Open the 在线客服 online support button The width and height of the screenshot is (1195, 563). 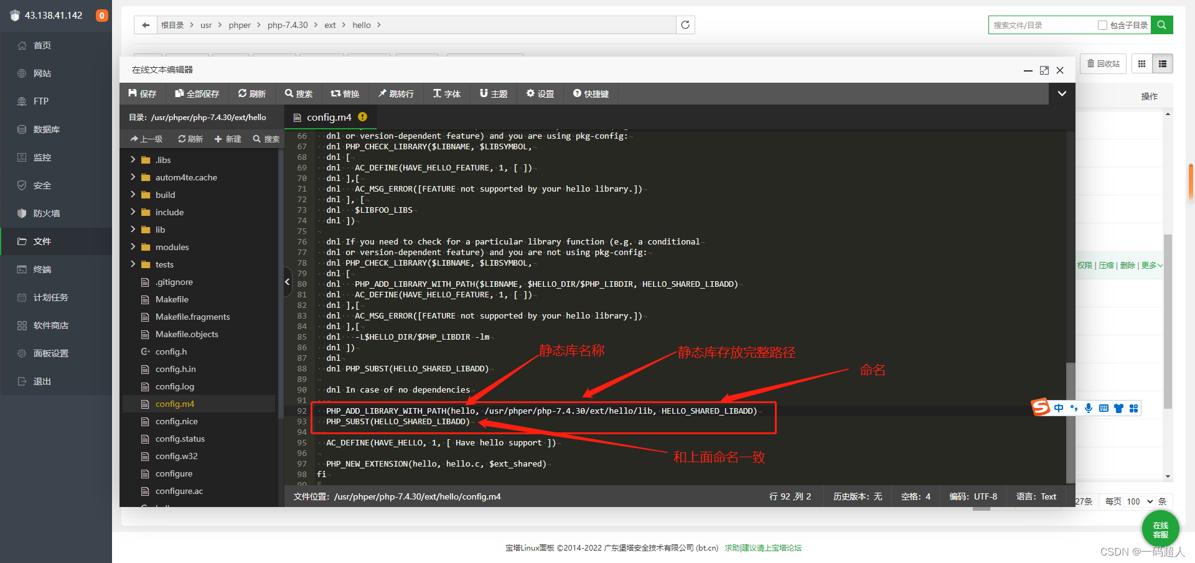[1160, 529]
